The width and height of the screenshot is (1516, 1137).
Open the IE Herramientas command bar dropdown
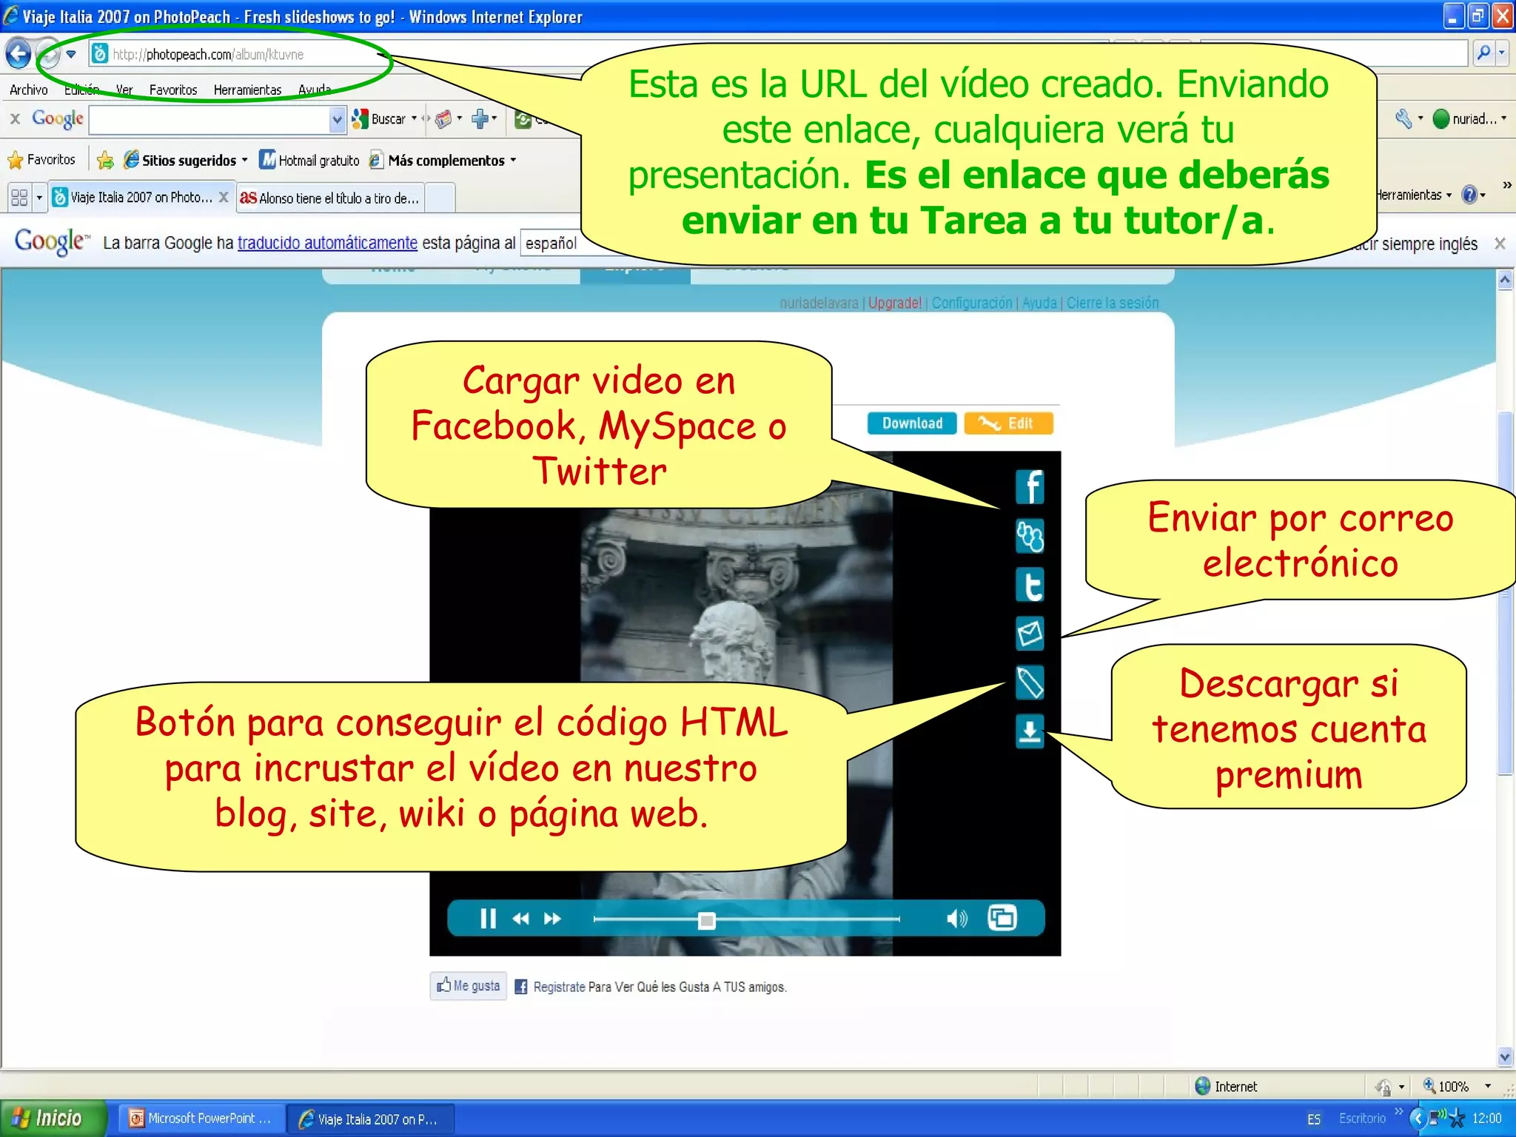1414,195
